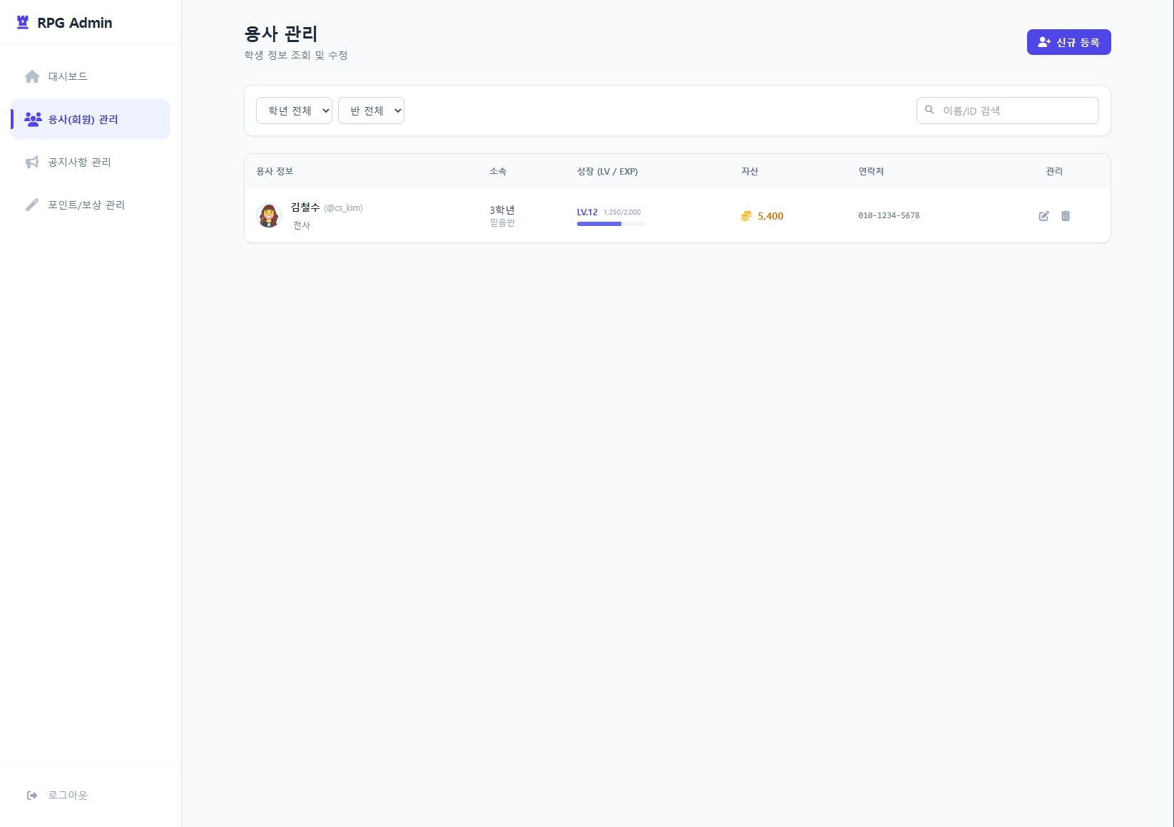Click the 이름/ID 검색 input field

[x=1007, y=110]
